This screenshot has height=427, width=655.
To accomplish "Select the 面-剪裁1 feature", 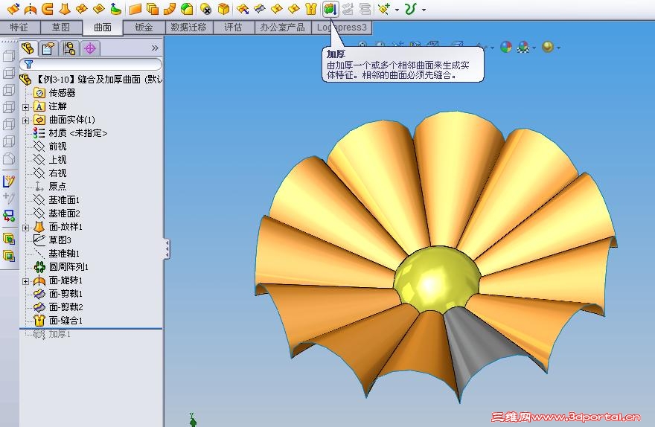I will 59,293.
